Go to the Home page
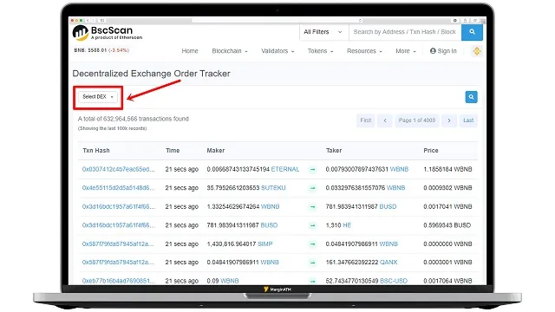The width and height of the screenshot is (555, 312). tap(190, 51)
